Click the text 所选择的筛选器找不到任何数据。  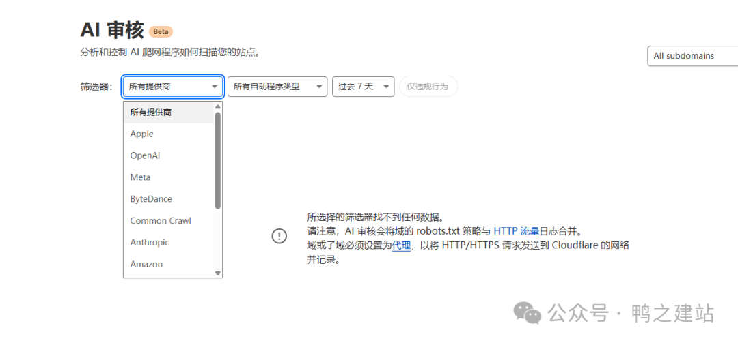pos(376,217)
